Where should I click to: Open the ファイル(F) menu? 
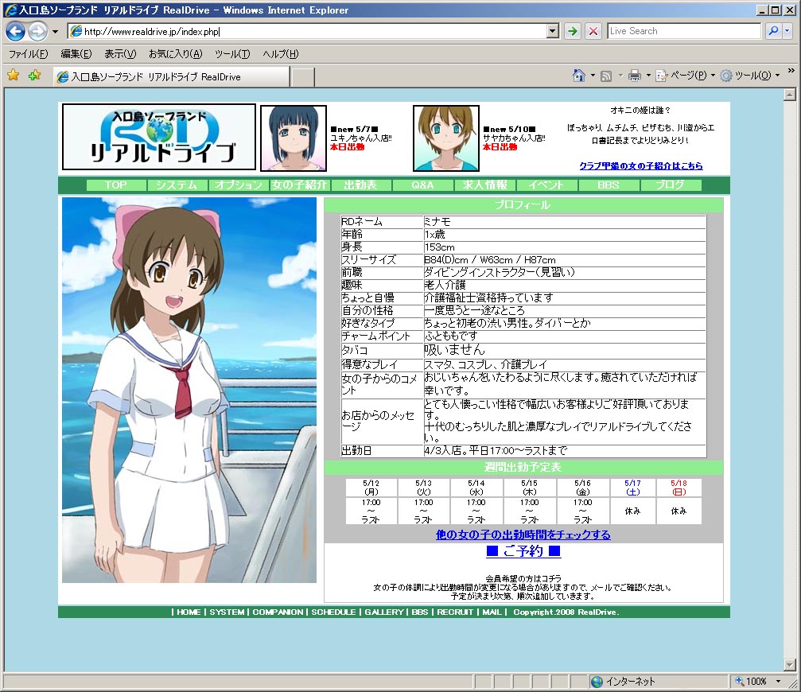pos(29,53)
